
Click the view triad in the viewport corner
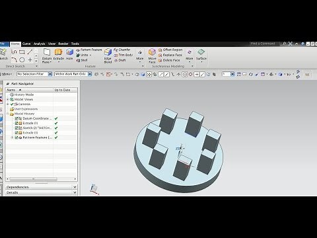point(94,189)
